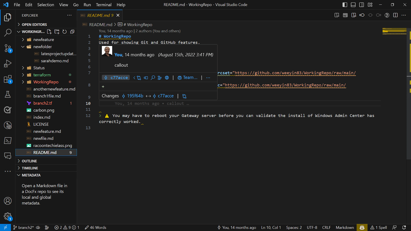Screen dimensions: 411x231
Task: Open Source Control view with 7 changes
Action: pos(8,48)
